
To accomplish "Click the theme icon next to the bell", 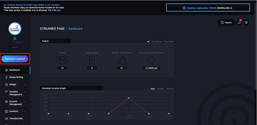I will point(246,23).
